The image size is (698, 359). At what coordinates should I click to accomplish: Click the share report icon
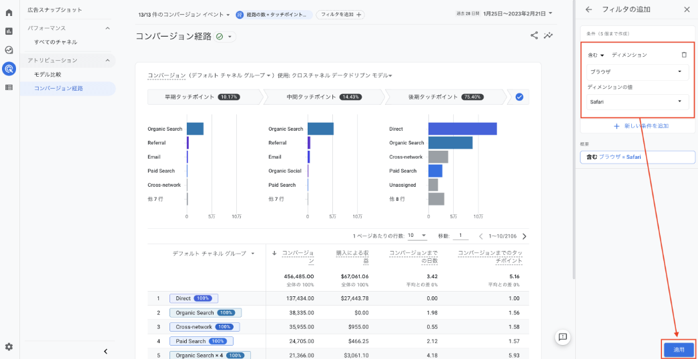tap(535, 35)
